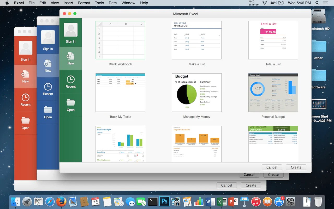Choose Open folder in Excel sidebar
This screenshot has width=334, height=209.
point(71,105)
